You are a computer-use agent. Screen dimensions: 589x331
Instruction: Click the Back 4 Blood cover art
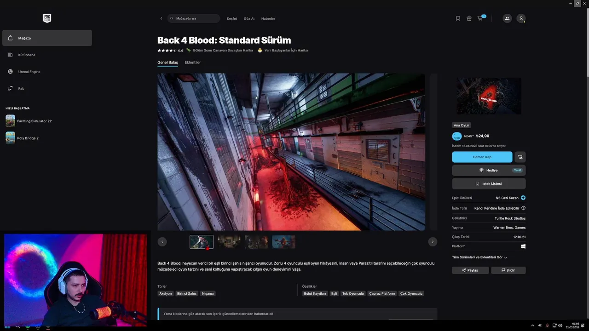(x=489, y=96)
